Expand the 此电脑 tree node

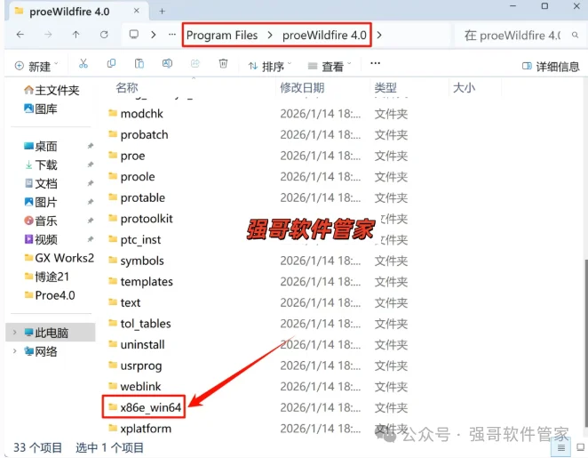tap(14, 333)
